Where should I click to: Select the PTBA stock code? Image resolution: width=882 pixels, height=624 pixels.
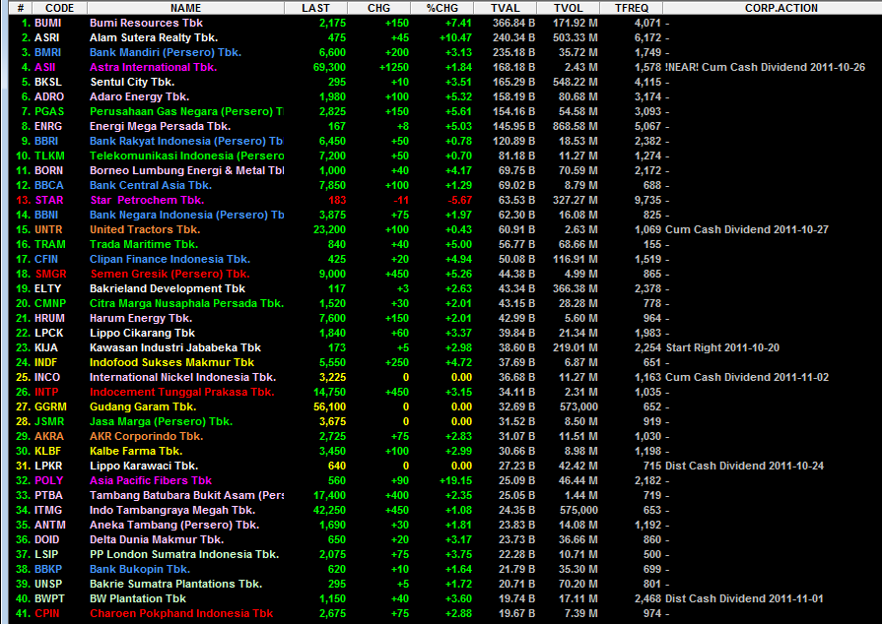48,495
